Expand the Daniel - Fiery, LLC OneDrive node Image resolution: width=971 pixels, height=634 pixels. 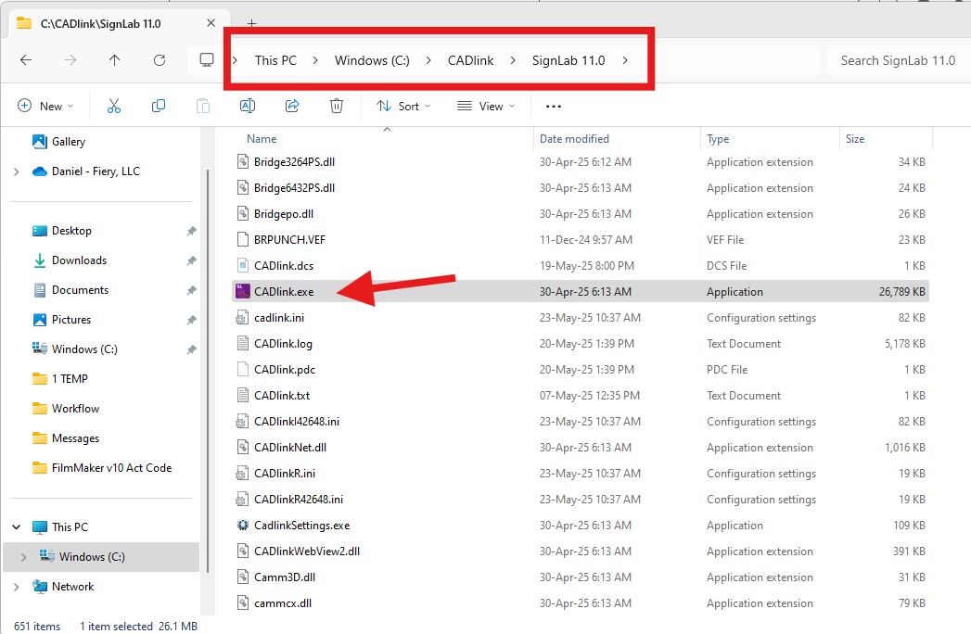16,171
